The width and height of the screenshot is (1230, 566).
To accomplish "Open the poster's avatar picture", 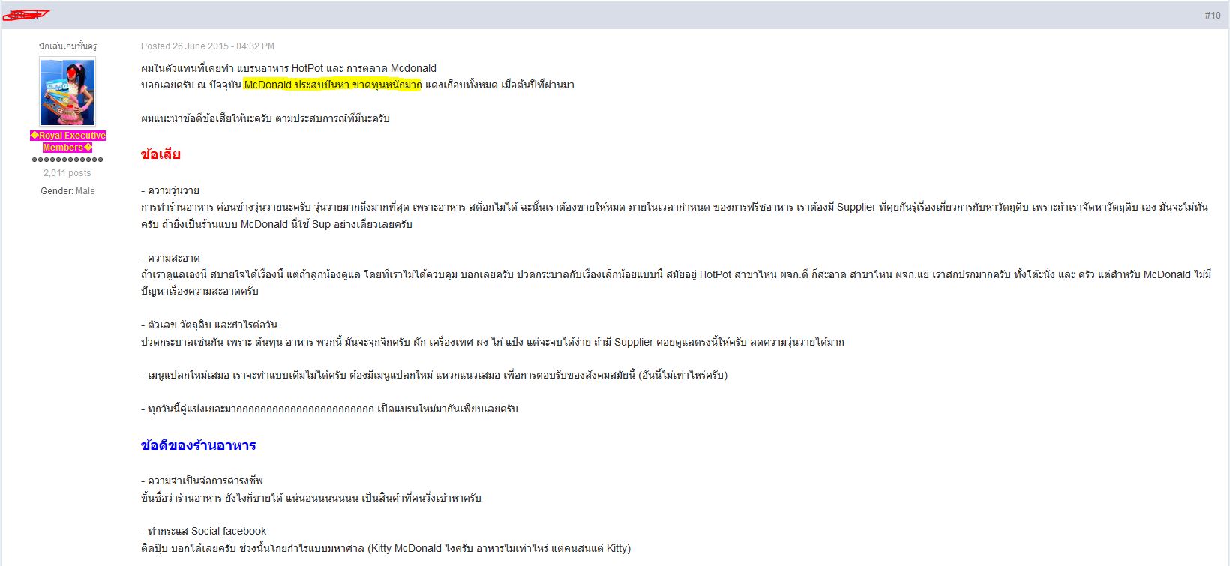I will pos(67,91).
